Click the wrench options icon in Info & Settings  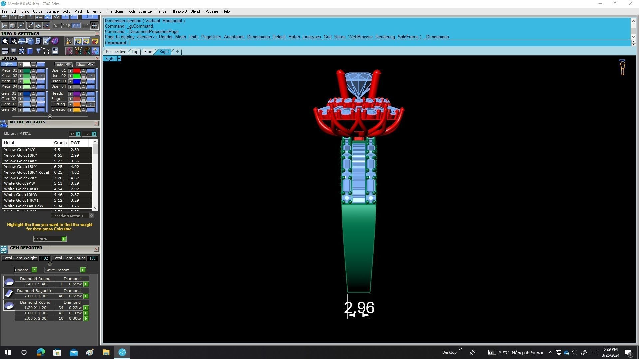(x=13, y=41)
